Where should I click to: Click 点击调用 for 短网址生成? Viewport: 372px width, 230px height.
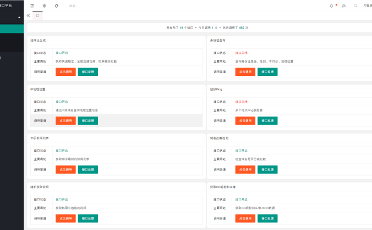pyautogui.click(x=65, y=72)
